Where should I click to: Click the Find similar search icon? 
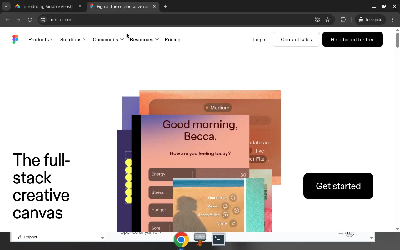(x=233, y=198)
